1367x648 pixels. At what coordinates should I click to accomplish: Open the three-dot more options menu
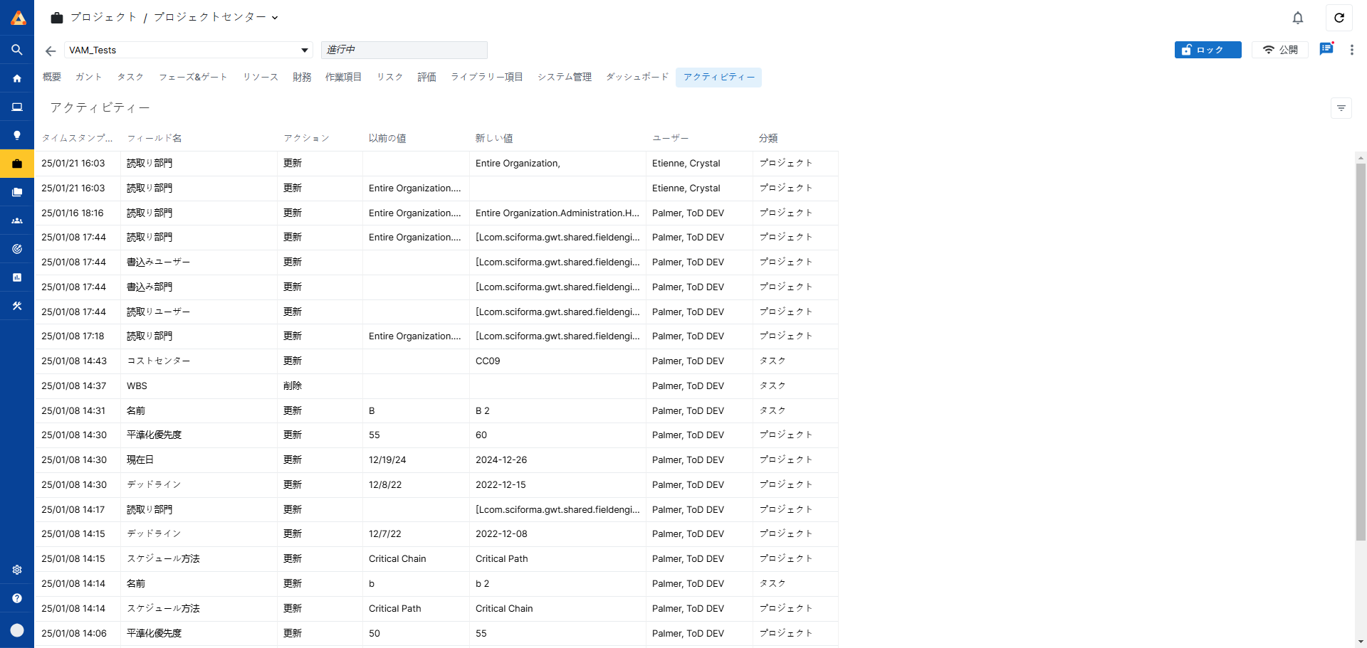(x=1351, y=50)
